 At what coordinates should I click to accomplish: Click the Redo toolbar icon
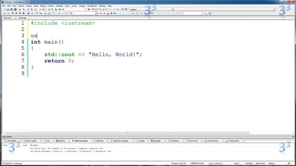(x=24, y=9)
